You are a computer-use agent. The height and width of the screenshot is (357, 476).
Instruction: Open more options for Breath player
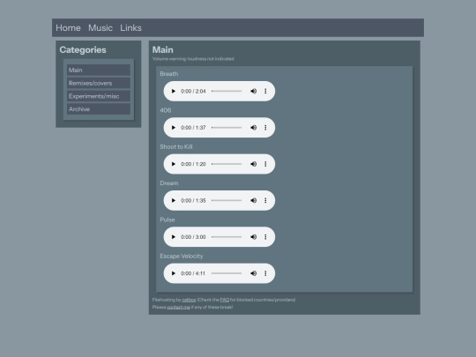(x=265, y=91)
